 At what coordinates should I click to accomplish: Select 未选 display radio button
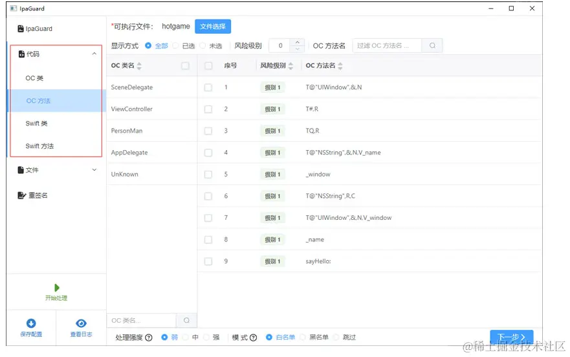pyautogui.click(x=203, y=45)
